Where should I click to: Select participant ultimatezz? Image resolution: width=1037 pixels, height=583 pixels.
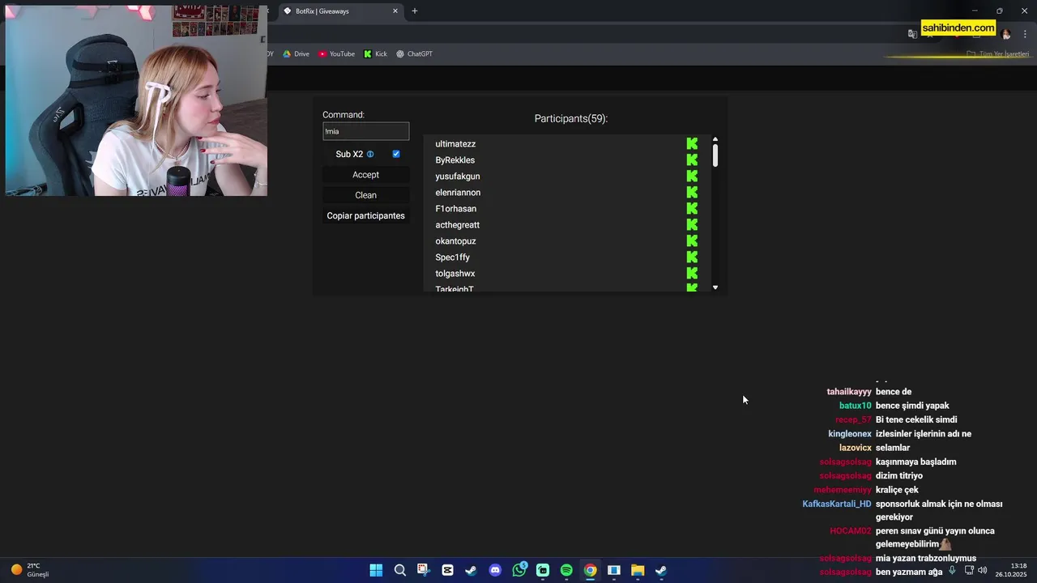(455, 144)
